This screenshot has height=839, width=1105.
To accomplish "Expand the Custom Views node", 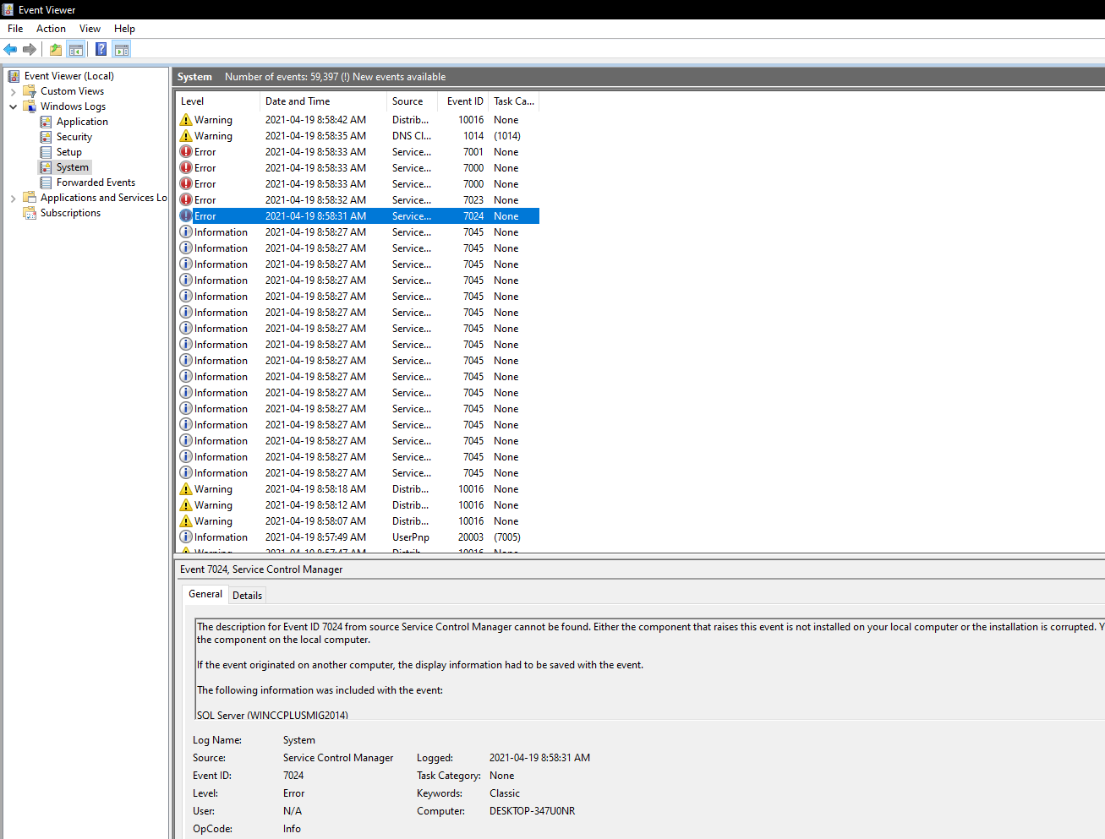I will pos(13,91).
